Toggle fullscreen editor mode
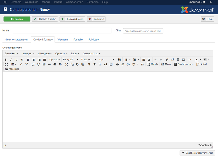The height and width of the screenshot is (158, 218). click(7, 64)
